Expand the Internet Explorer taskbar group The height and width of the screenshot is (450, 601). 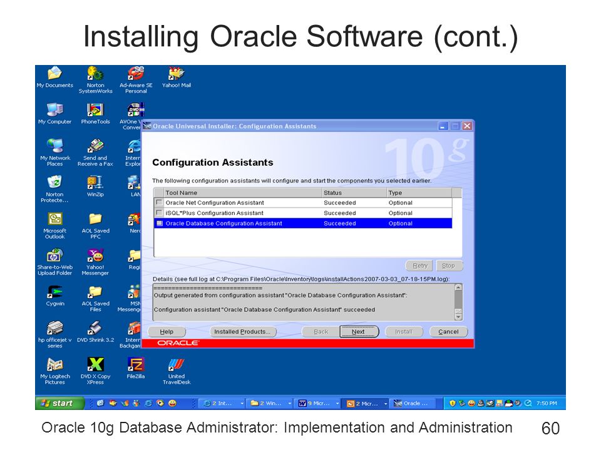coord(223,403)
